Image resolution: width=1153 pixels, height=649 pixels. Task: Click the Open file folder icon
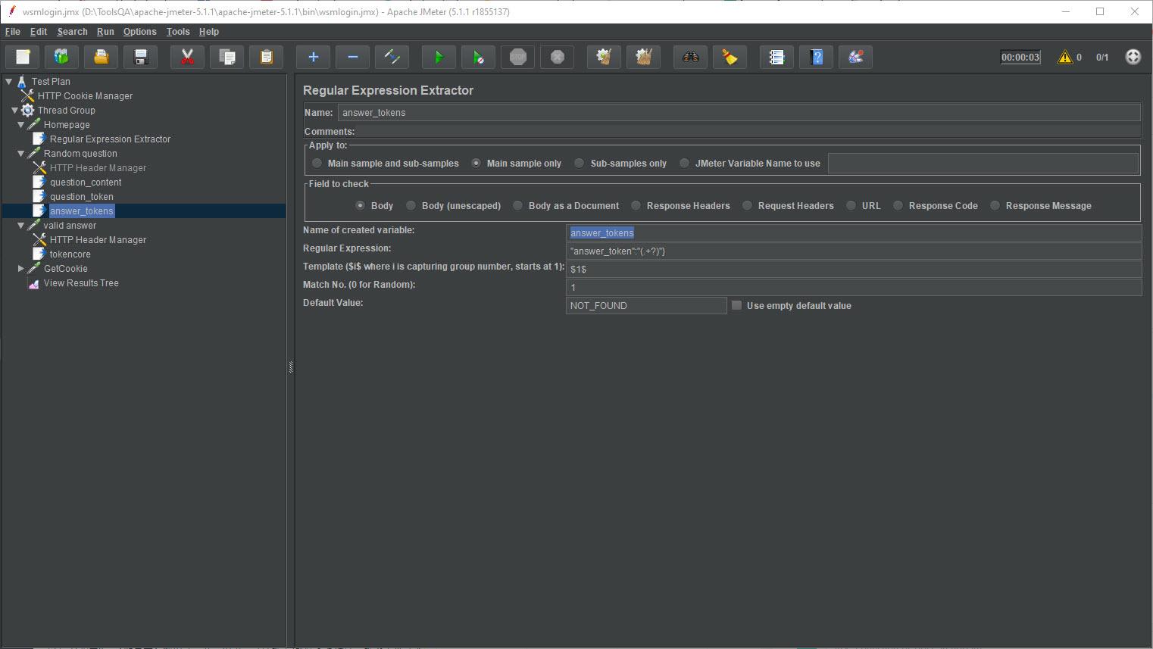coord(101,57)
